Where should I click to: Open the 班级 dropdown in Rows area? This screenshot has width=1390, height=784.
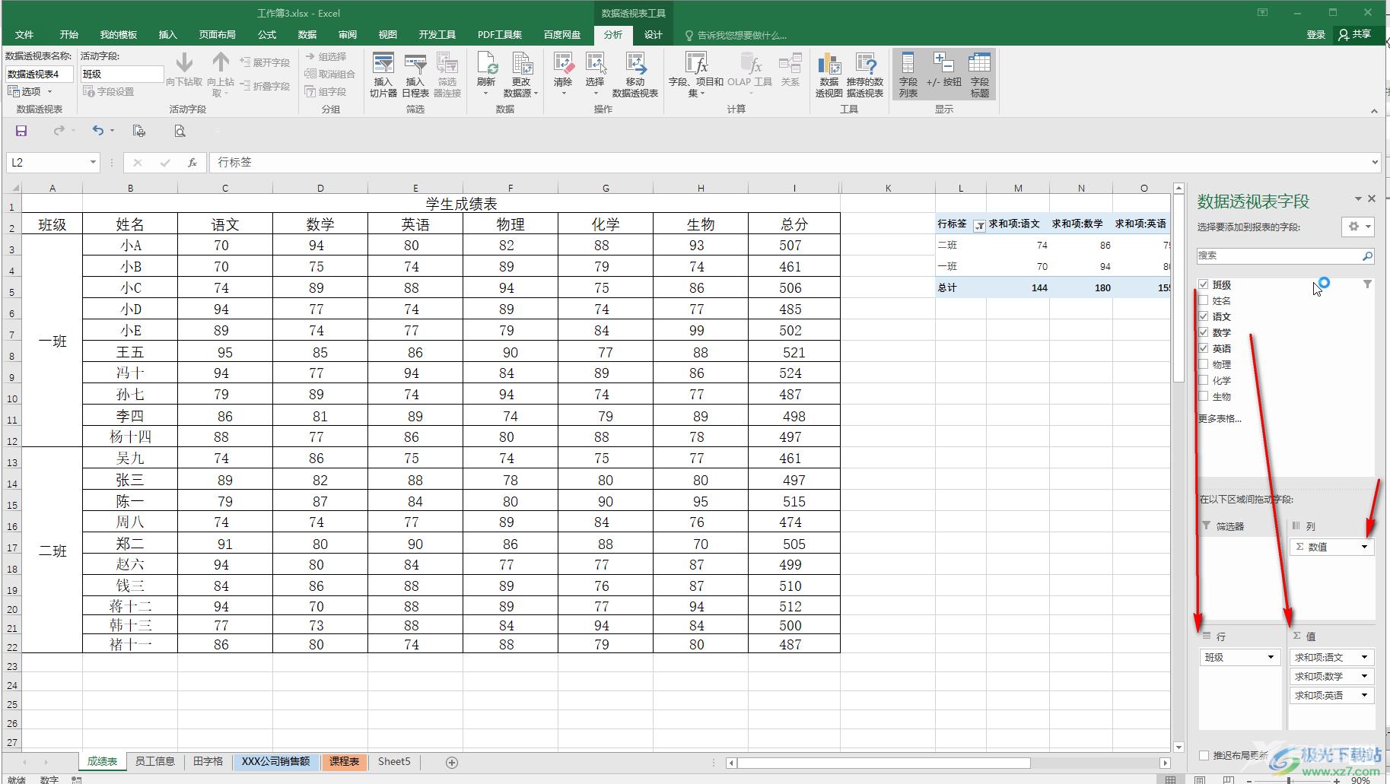click(x=1271, y=657)
